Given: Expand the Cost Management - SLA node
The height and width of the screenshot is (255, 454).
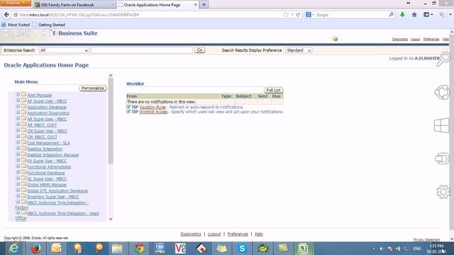Looking at the screenshot, I should tap(18, 142).
